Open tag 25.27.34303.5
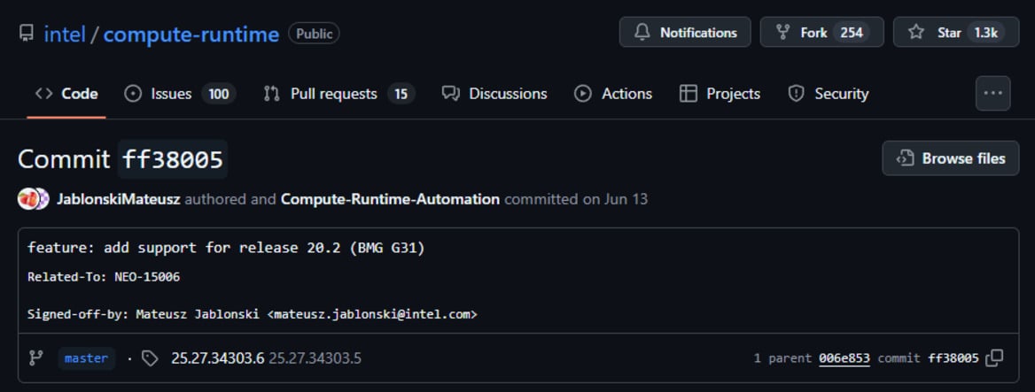The image size is (1035, 392). click(315, 358)
